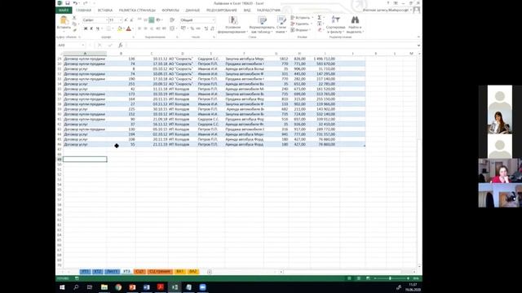Switch to the РЕЦЕНЗИРОВАНИЕ ribbon tab
The width and height of the screenshot is (522, 293).
point(222,11)
